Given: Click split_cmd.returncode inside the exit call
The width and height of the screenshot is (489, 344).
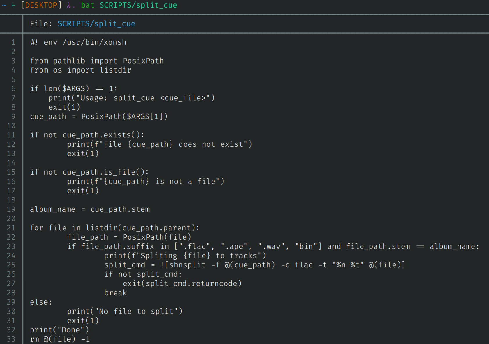Looking at the screenshot, I should [x=191, y=284].
